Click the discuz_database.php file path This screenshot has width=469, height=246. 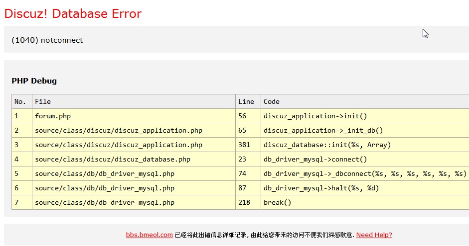pos(113,160)
